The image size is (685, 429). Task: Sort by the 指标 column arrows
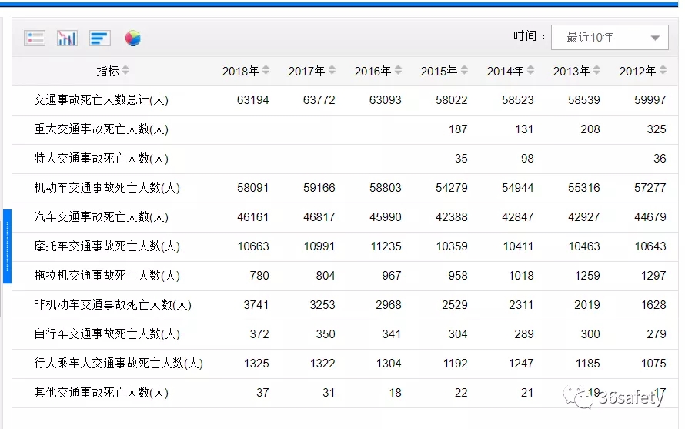click(x=125, y=70)
